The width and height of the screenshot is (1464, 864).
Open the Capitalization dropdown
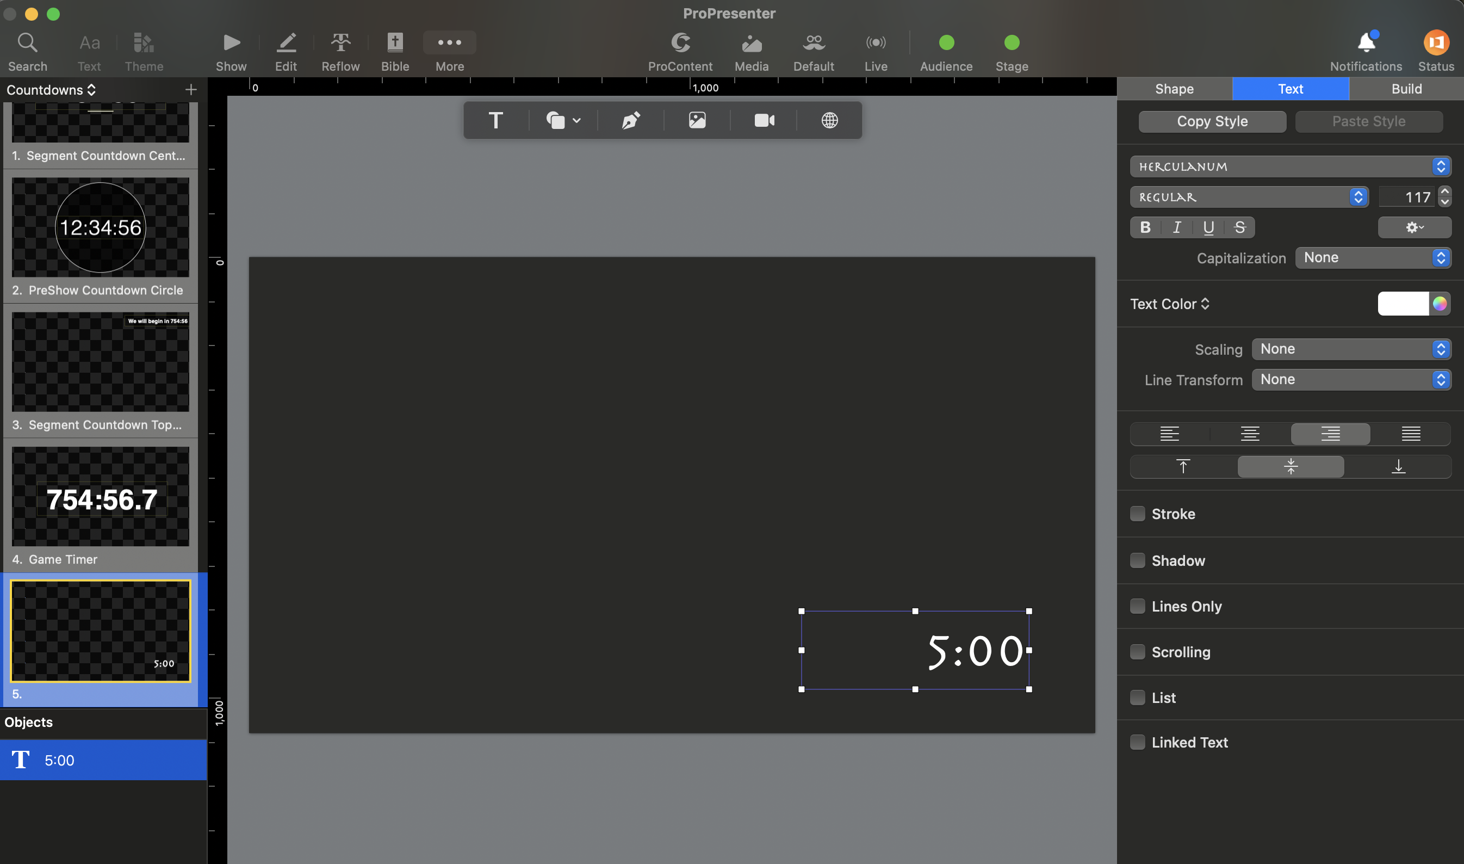pos(1373,257)
